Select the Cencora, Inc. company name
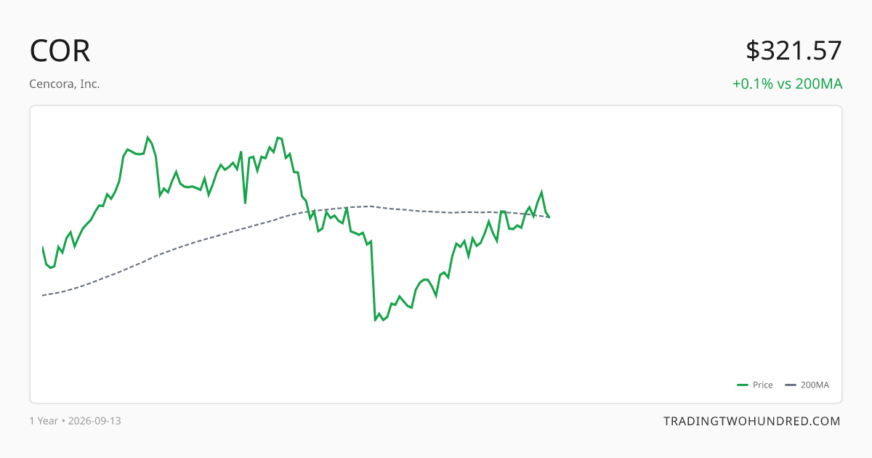The height and width of the screenshot is (458, 872). point(65,84)
